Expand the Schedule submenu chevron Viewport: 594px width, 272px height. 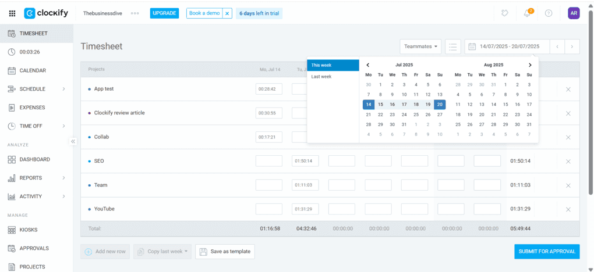(63, 89)
